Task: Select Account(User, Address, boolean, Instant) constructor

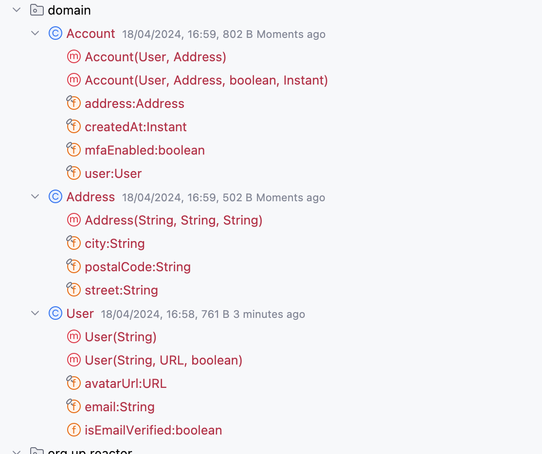Action: pos(206,80)
